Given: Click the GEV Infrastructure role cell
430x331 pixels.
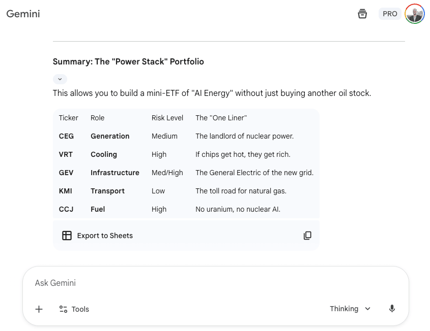Looking at the screenshot, I should click(115, 173).
